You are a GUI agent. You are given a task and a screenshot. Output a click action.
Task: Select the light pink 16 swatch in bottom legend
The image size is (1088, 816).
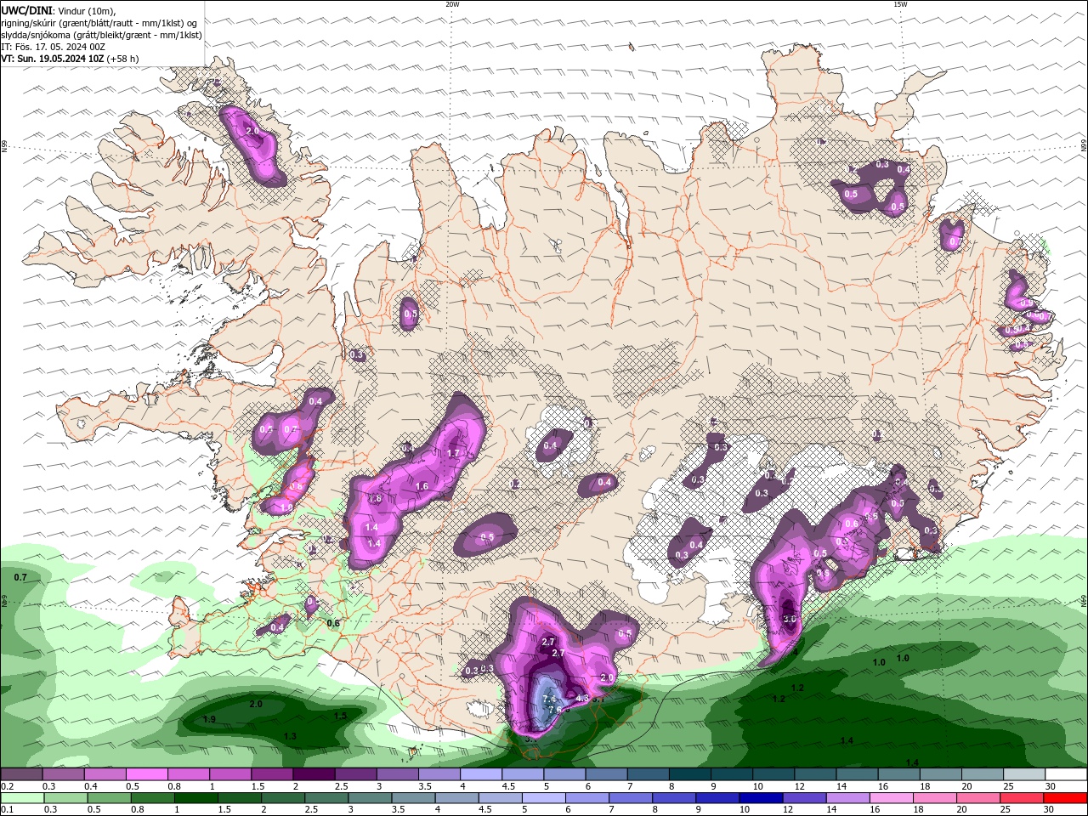892,798
